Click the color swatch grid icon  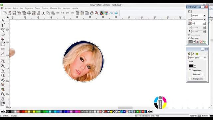tap(102, 13)
